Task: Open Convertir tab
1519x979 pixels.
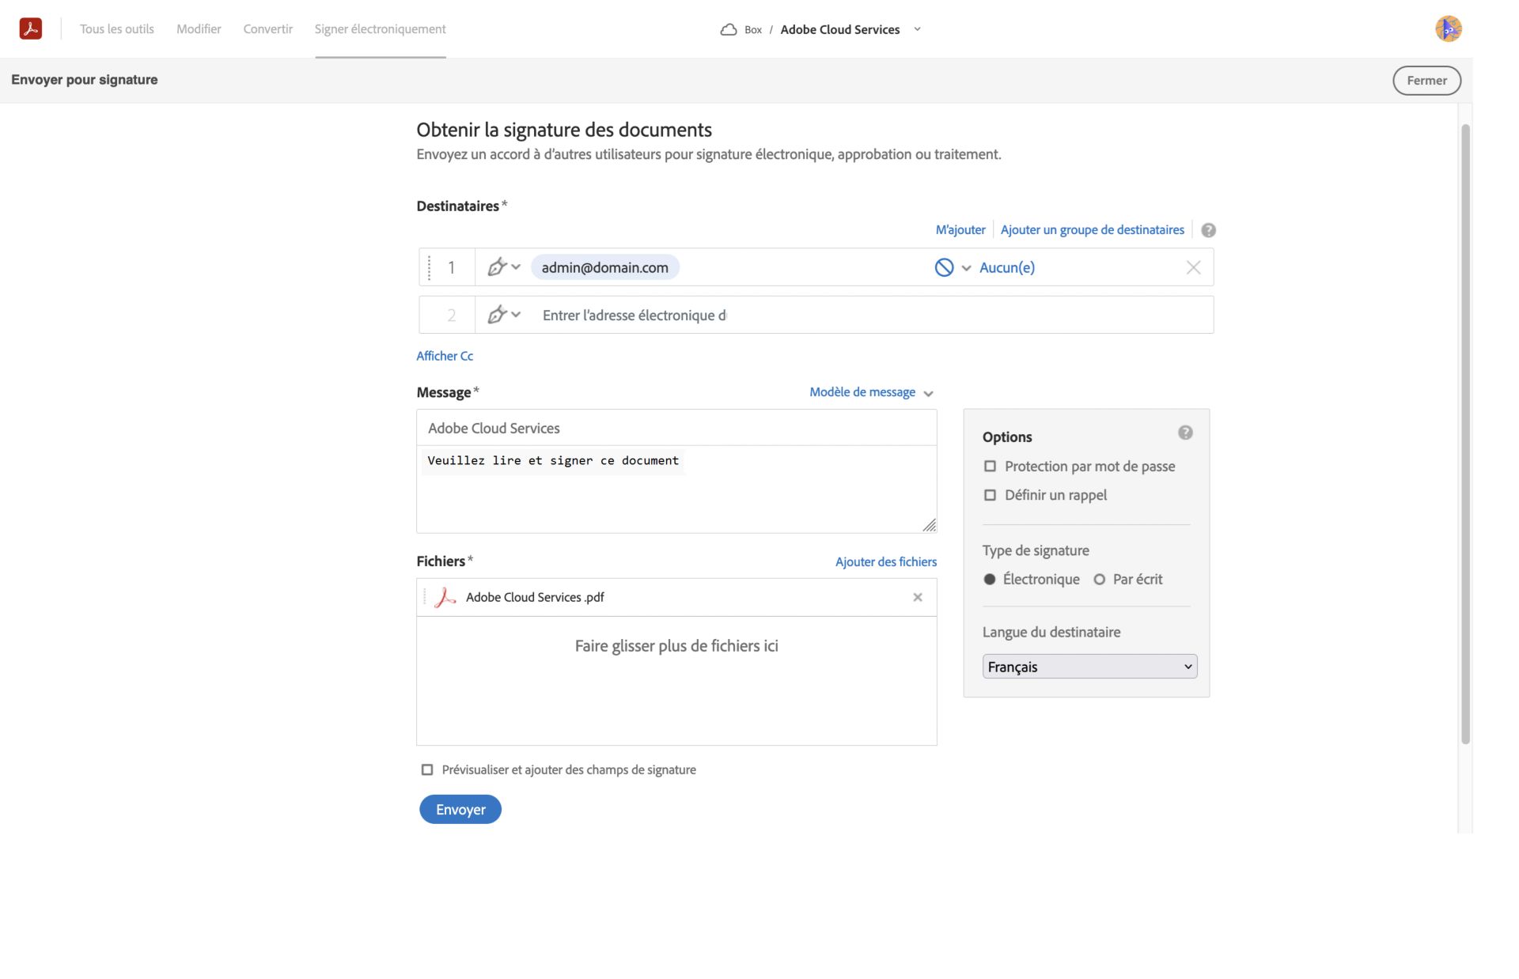Action: point(268,29)
